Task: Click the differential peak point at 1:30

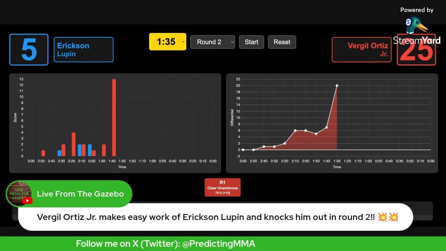Action: (337, 86)
